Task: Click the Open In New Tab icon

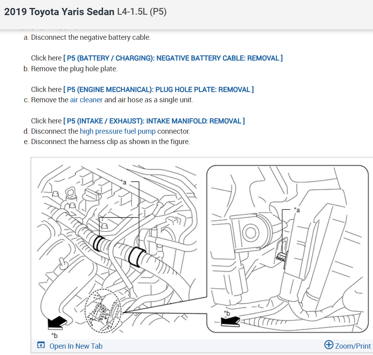Action: click(41, 345)
